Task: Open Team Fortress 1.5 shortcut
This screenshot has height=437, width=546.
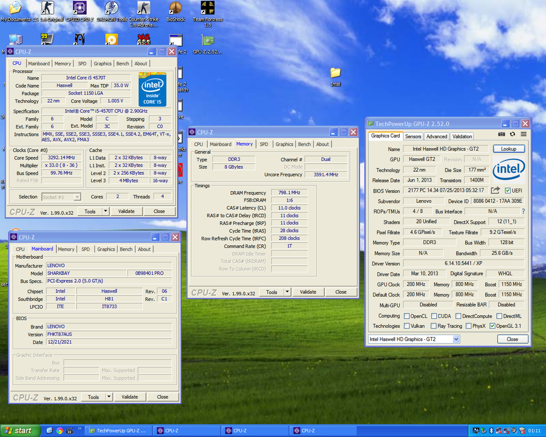Action: click(208, 14)
